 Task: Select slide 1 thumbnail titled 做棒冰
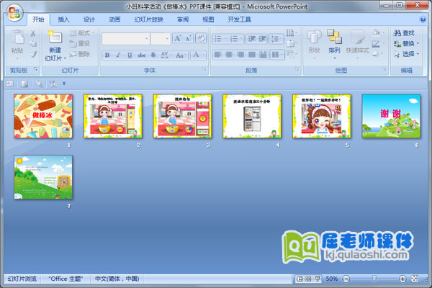point(43,116)
